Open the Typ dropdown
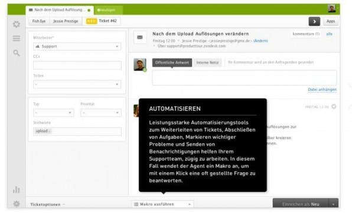The height and width of the screenshot is (213, 352). coord(53,113)
